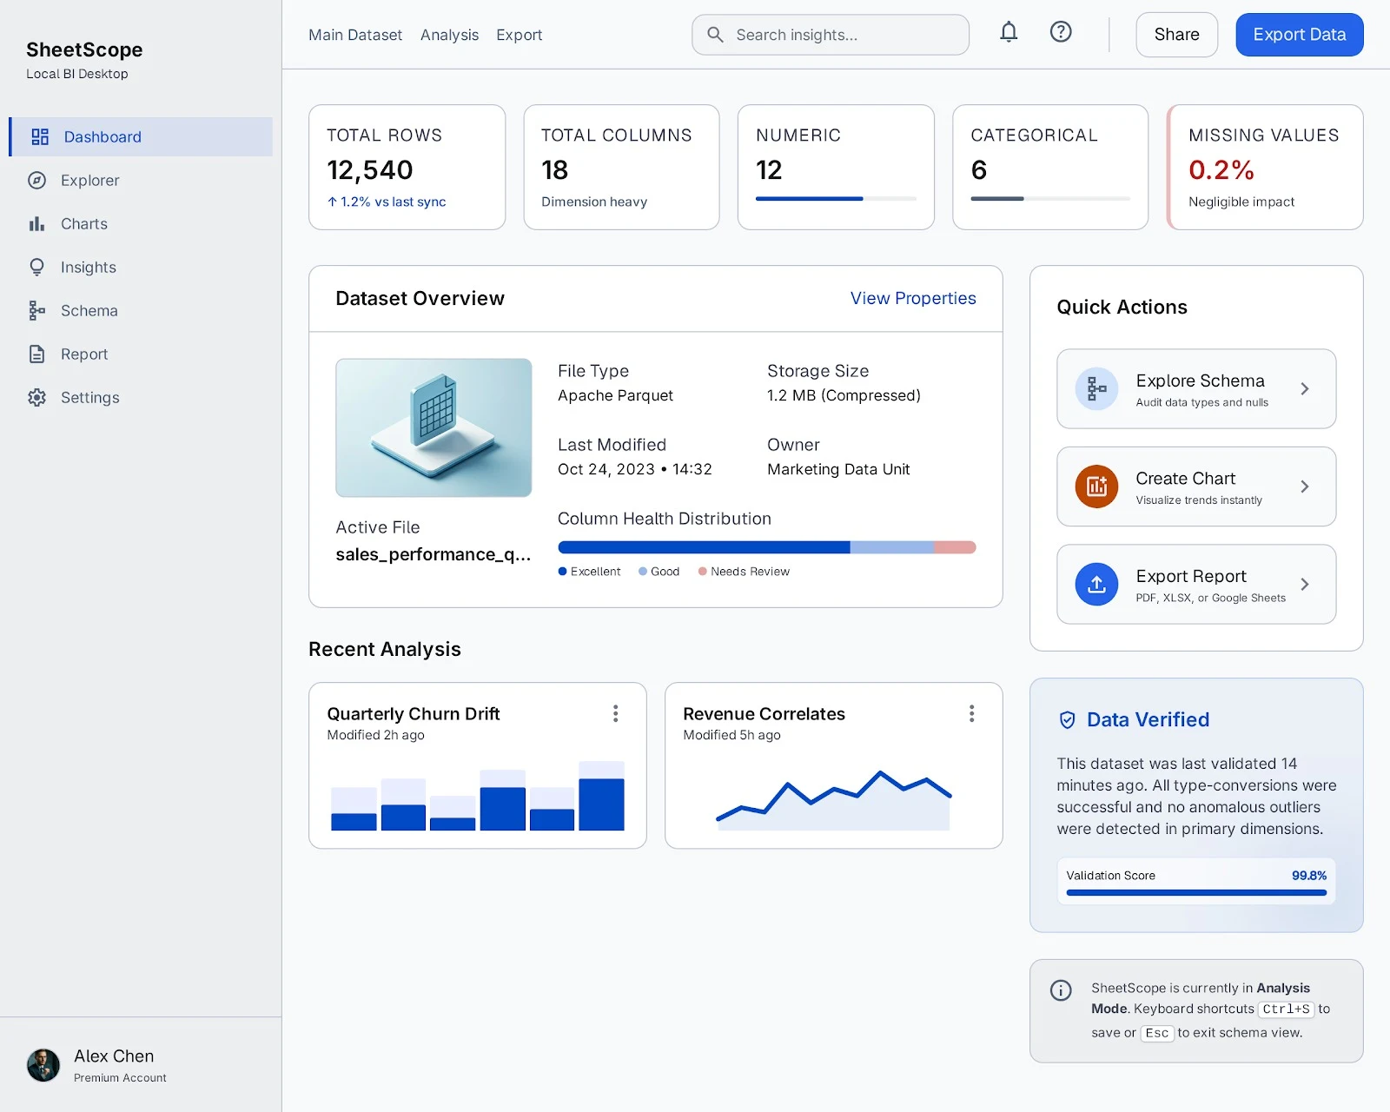Click Alex Chen's profile avatar
Image resolution: width=1390 pixels, height=1112 pixels.
[43, 1065]
